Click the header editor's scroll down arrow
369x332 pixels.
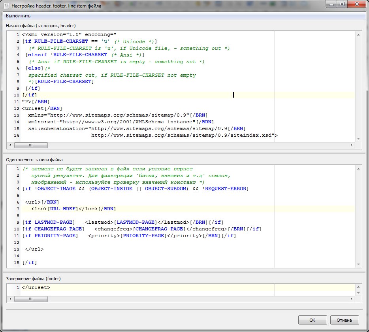point(359,139)
